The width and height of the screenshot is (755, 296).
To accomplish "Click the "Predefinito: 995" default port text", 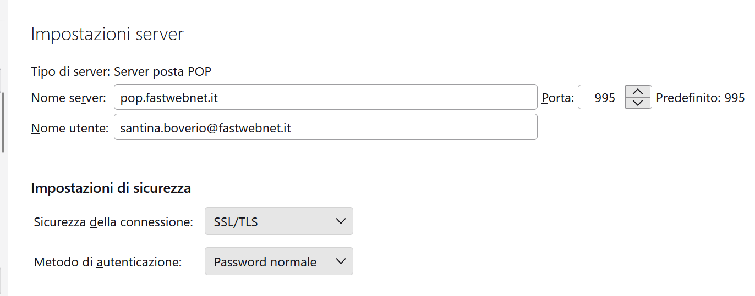I will [700, 98].
